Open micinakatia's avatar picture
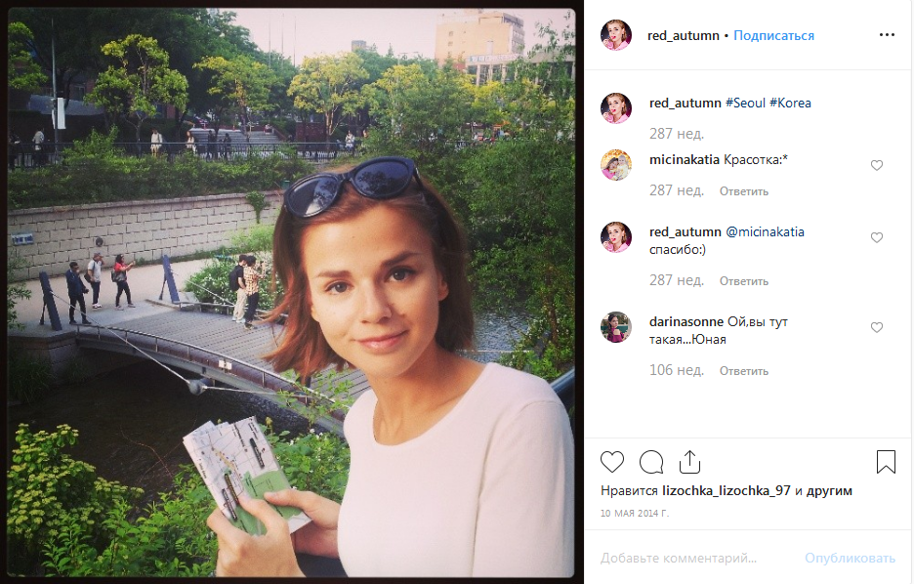 point(616,165)
